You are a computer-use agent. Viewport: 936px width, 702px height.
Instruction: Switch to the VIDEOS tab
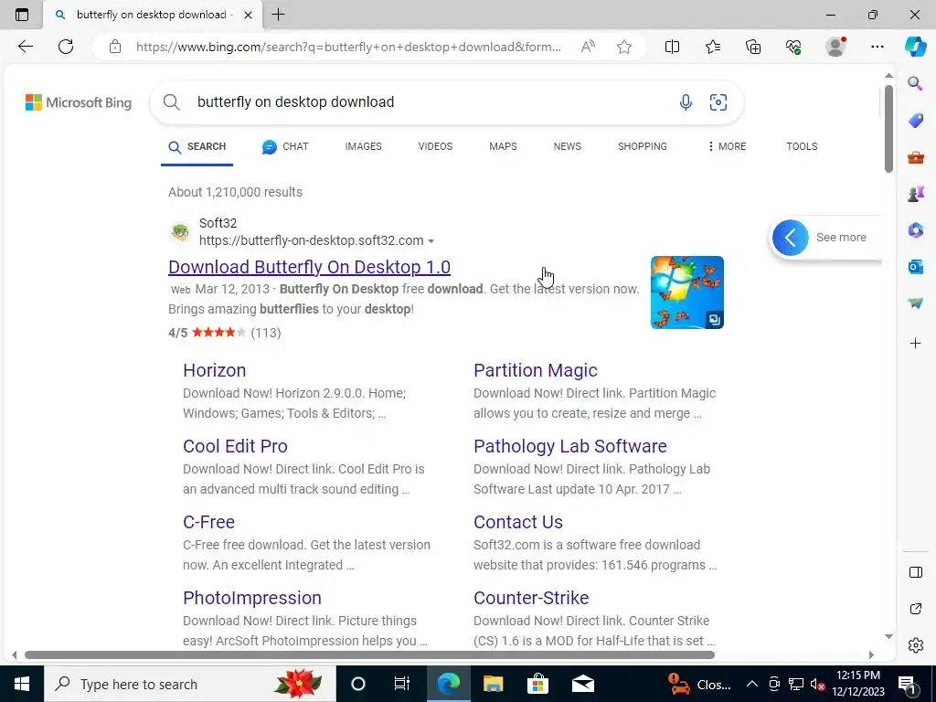point(435,146)
